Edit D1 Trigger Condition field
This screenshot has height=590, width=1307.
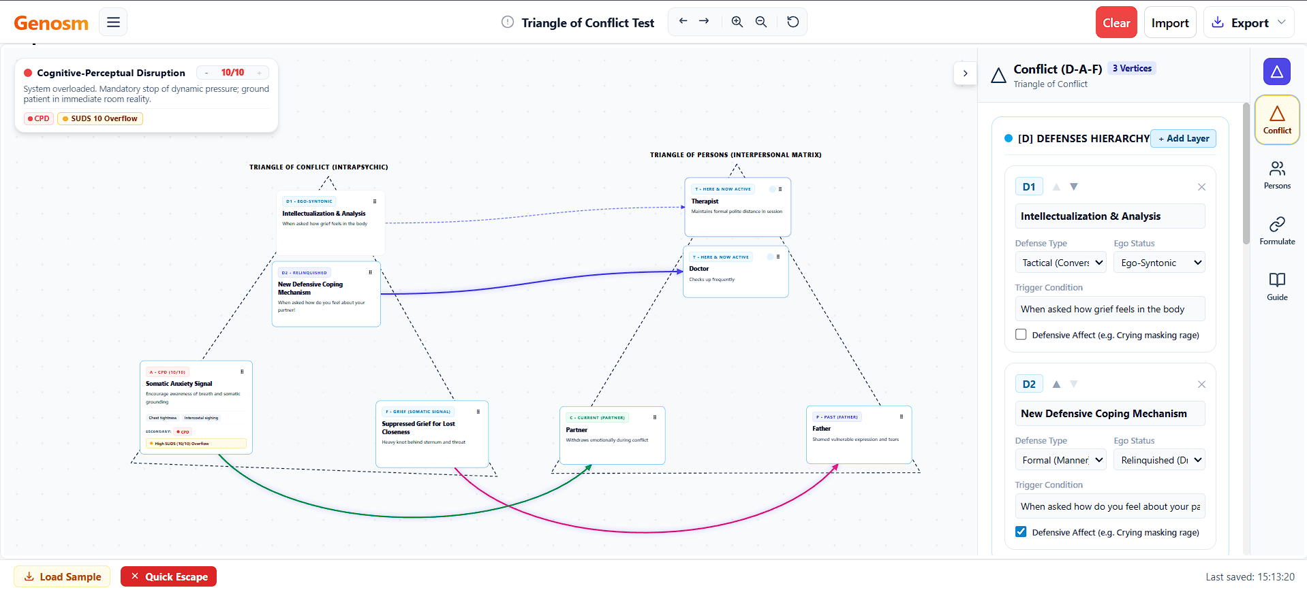(1110, 309)
